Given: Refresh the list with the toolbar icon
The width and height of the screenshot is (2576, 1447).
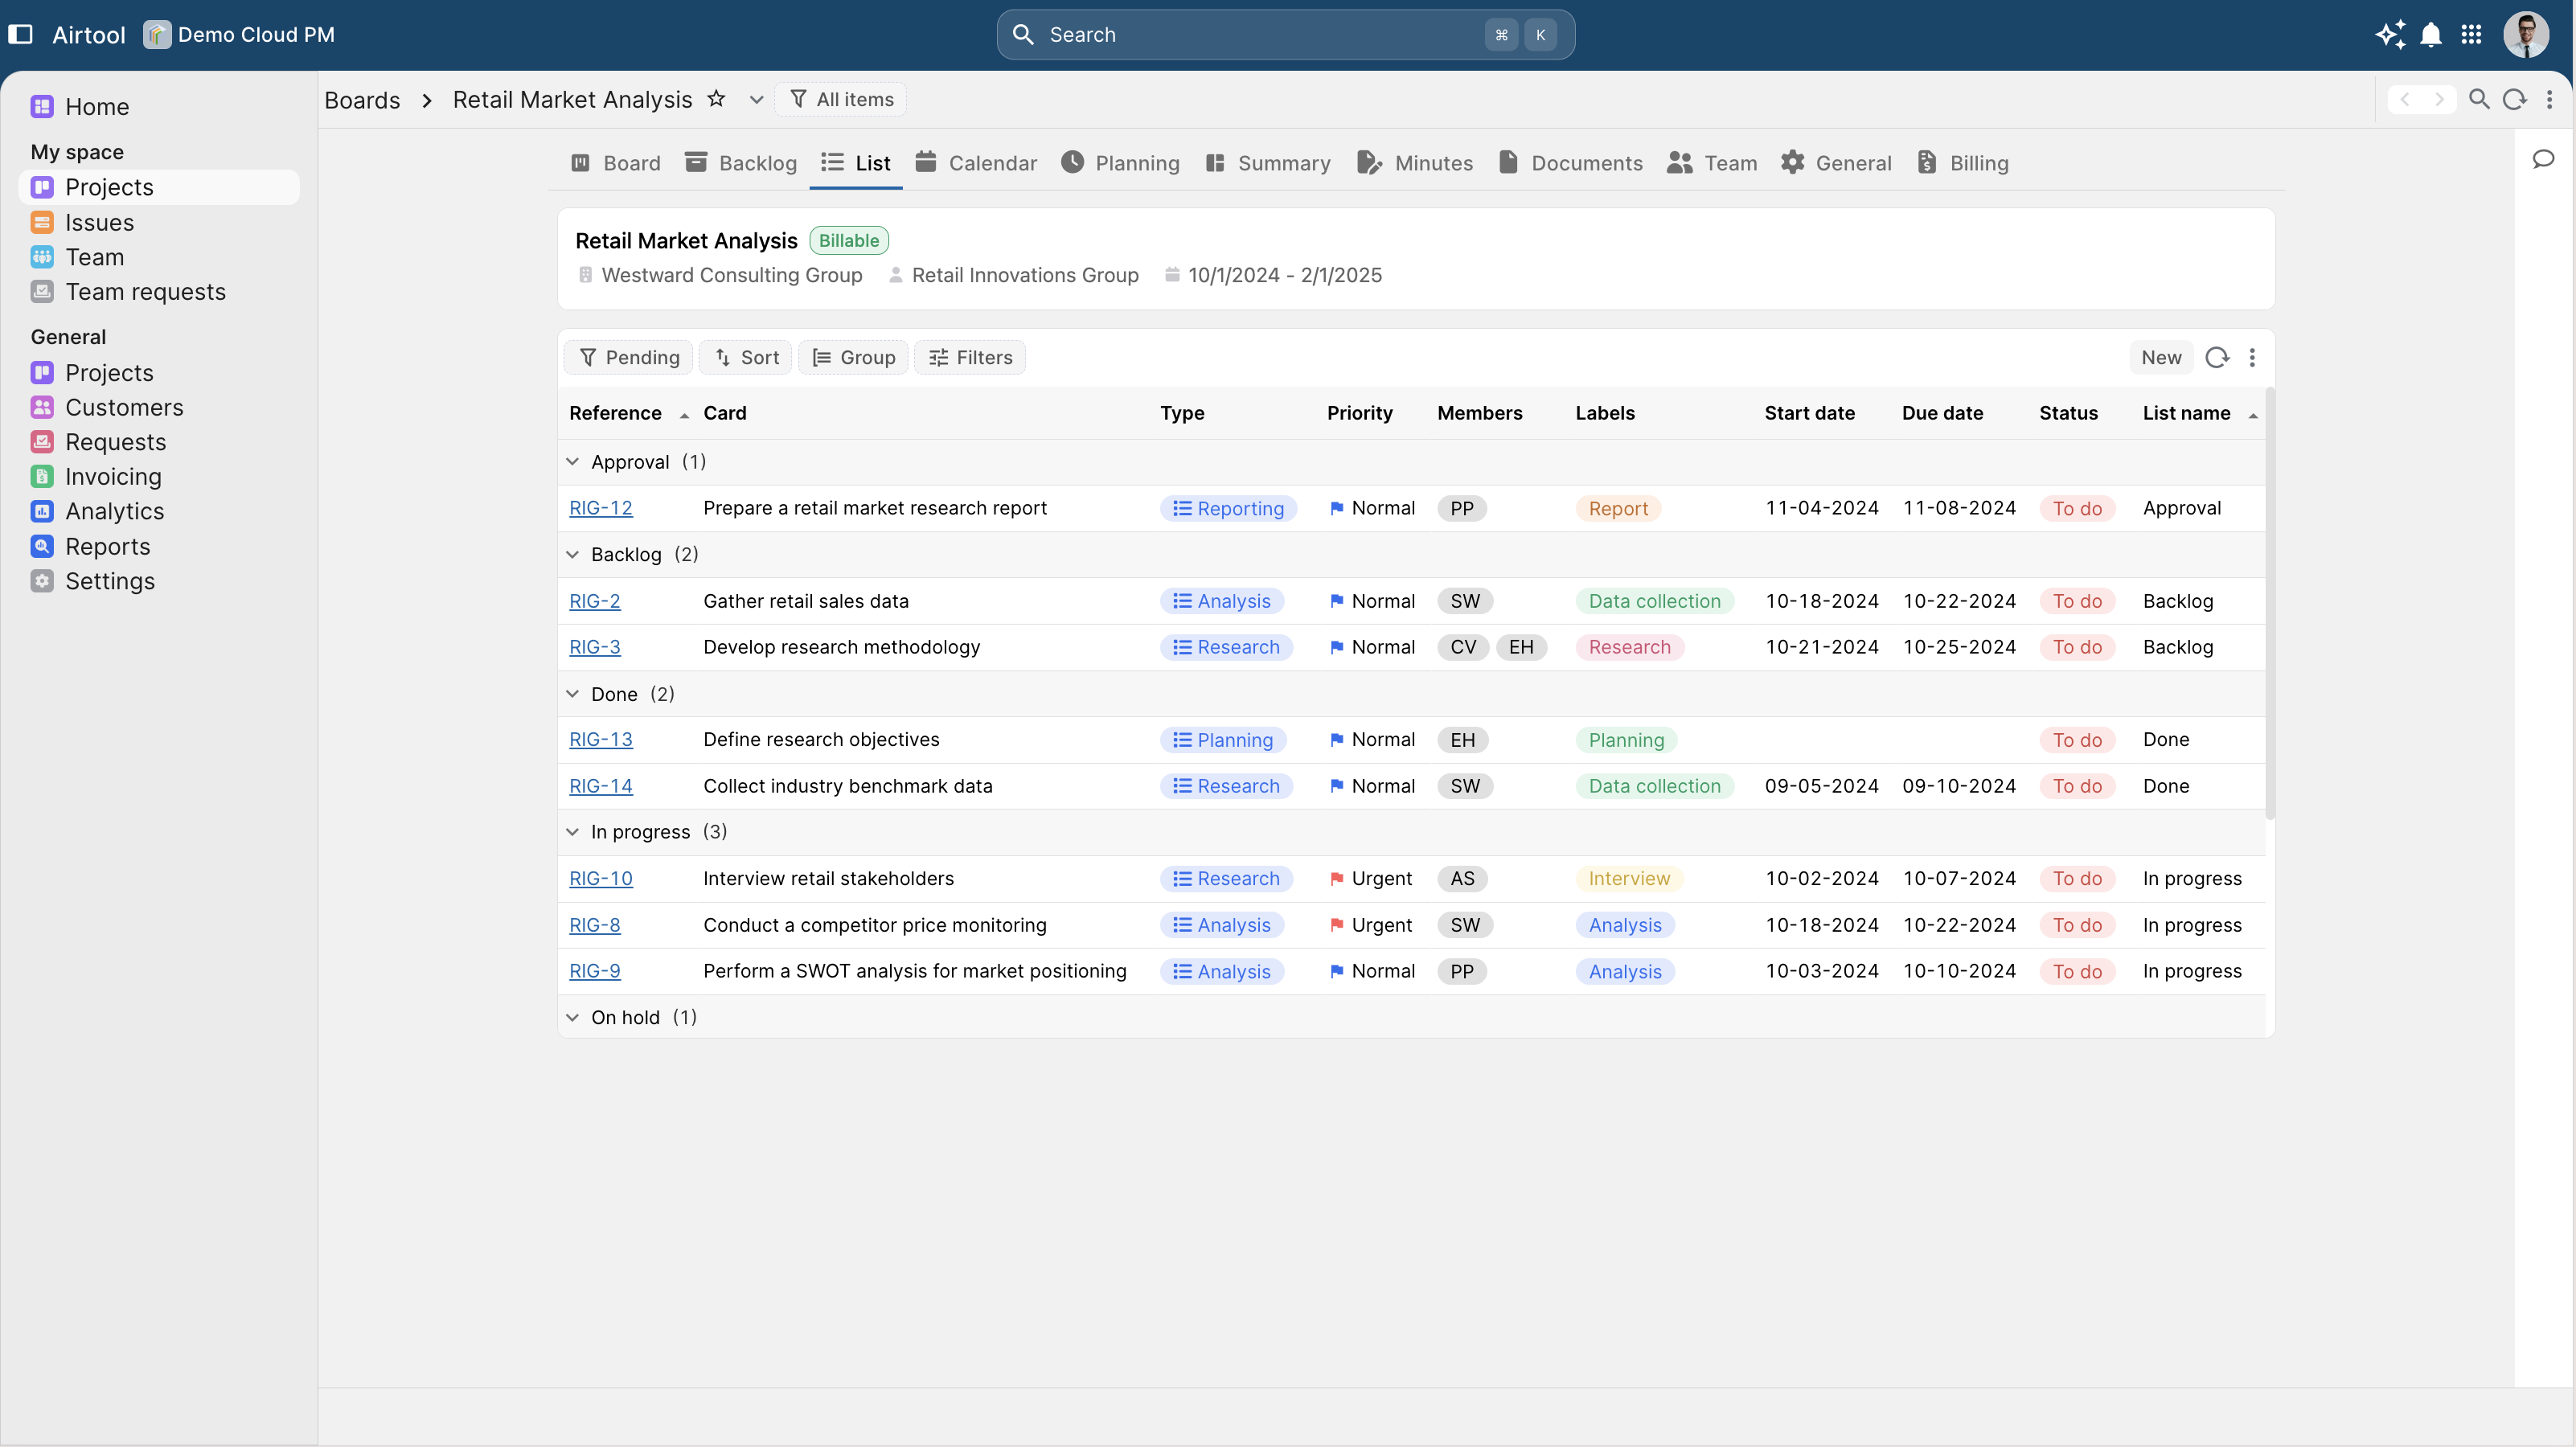Looking at the screenshot, I should 2217,357.
